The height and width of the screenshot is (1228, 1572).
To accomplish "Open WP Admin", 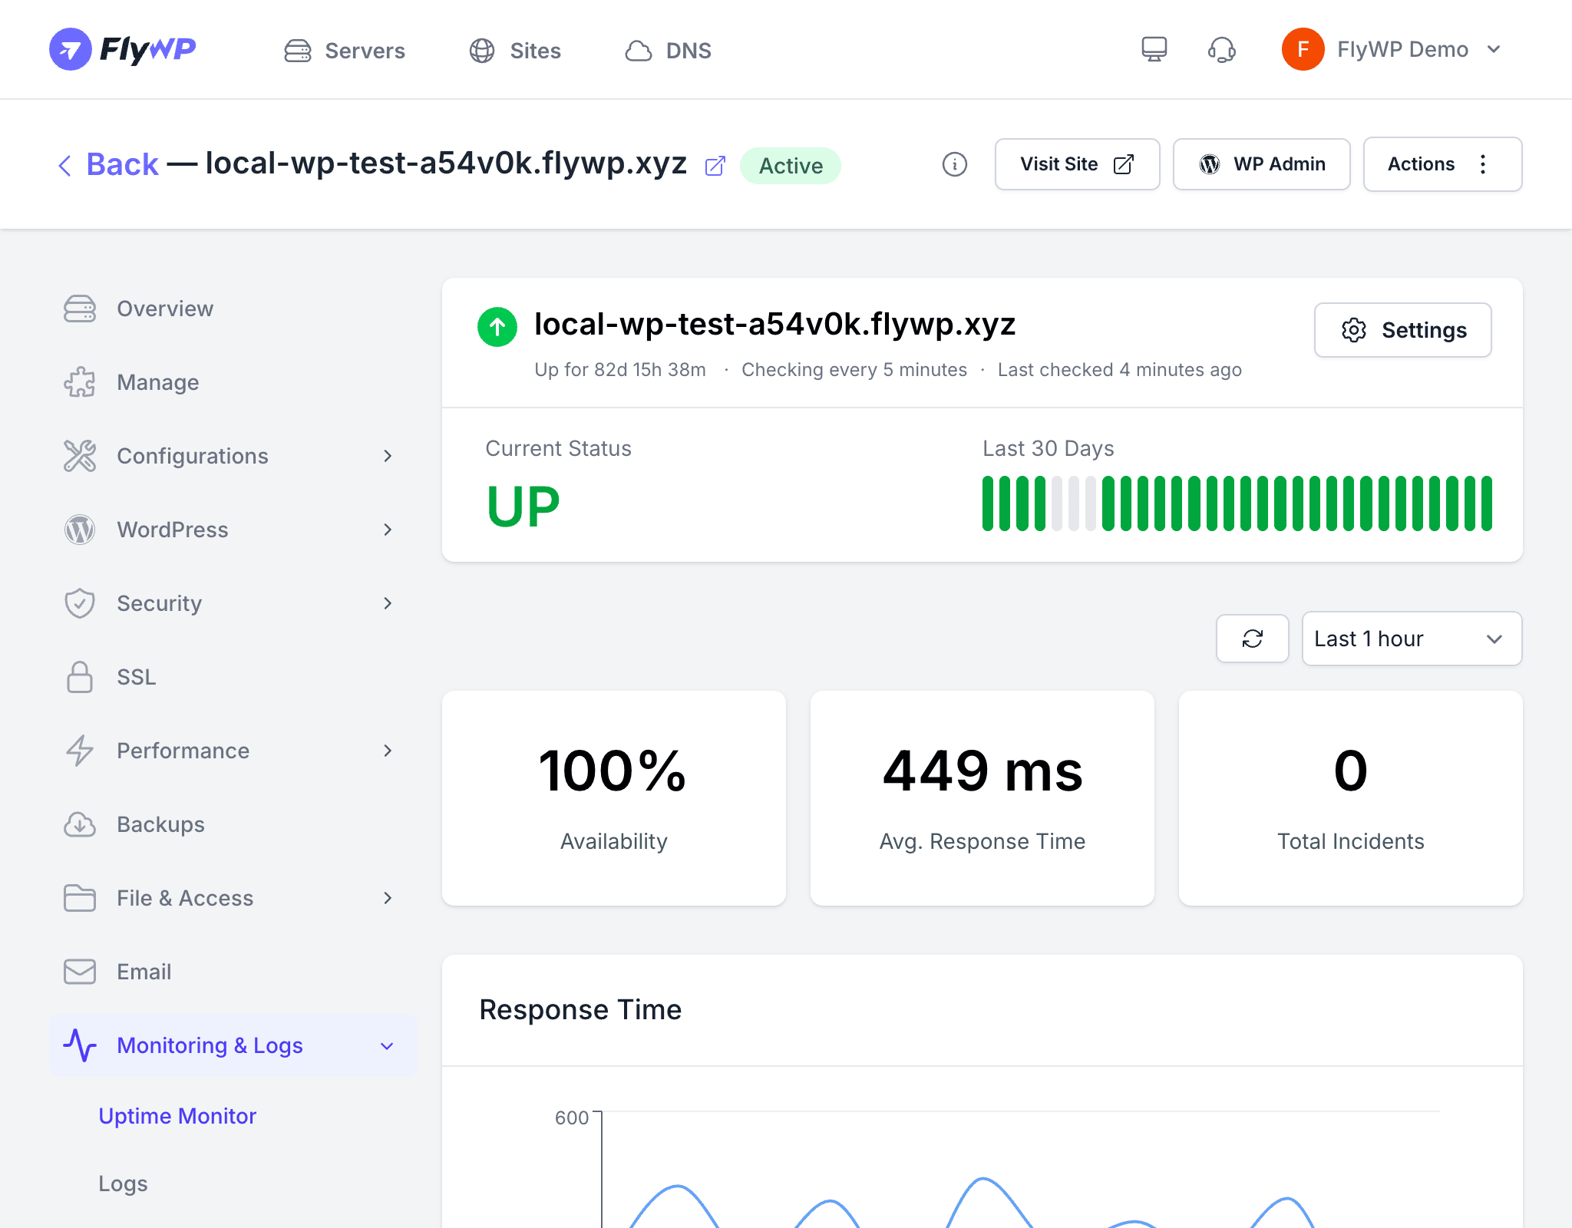I will point(1261,164).
